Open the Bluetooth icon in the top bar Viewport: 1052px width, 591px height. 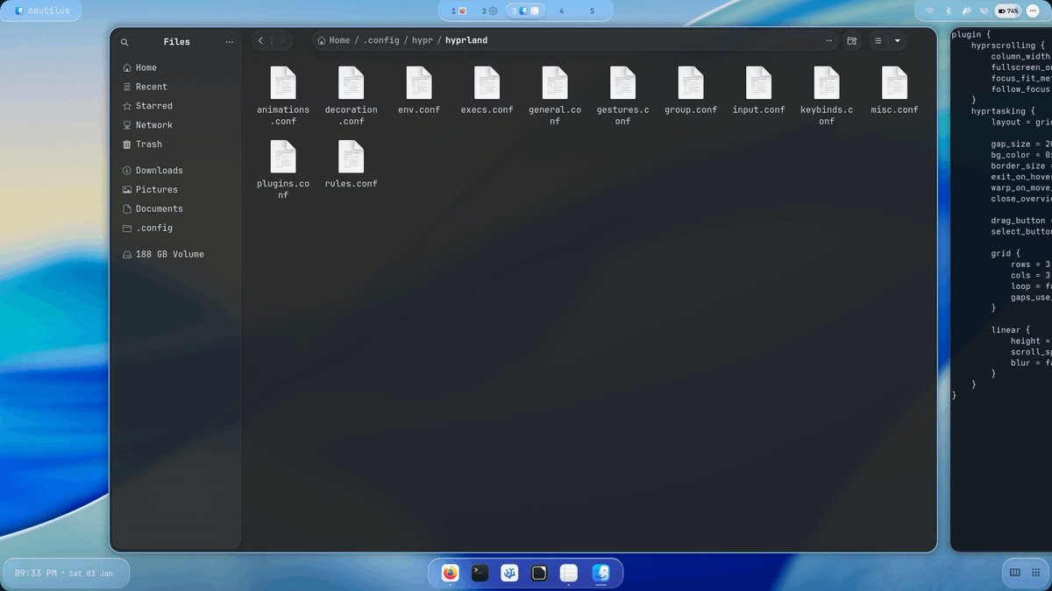949,11
